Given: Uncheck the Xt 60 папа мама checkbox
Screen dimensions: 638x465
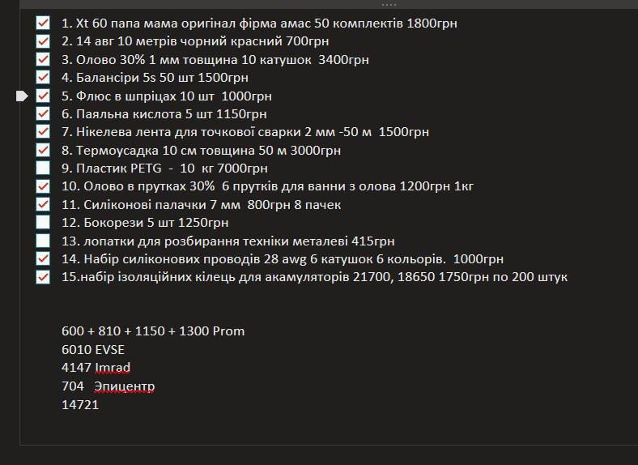Looking at the screenshot, I should 43,23.
